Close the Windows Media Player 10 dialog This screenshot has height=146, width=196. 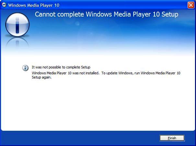[191, 5]
